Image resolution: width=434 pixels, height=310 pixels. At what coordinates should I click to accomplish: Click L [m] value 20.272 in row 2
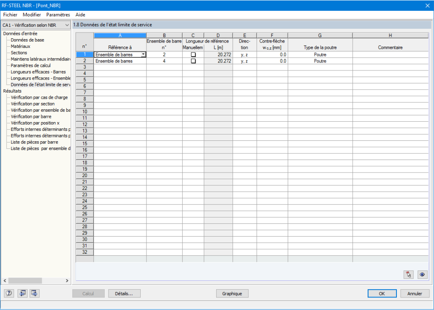(x=218, y=61)
